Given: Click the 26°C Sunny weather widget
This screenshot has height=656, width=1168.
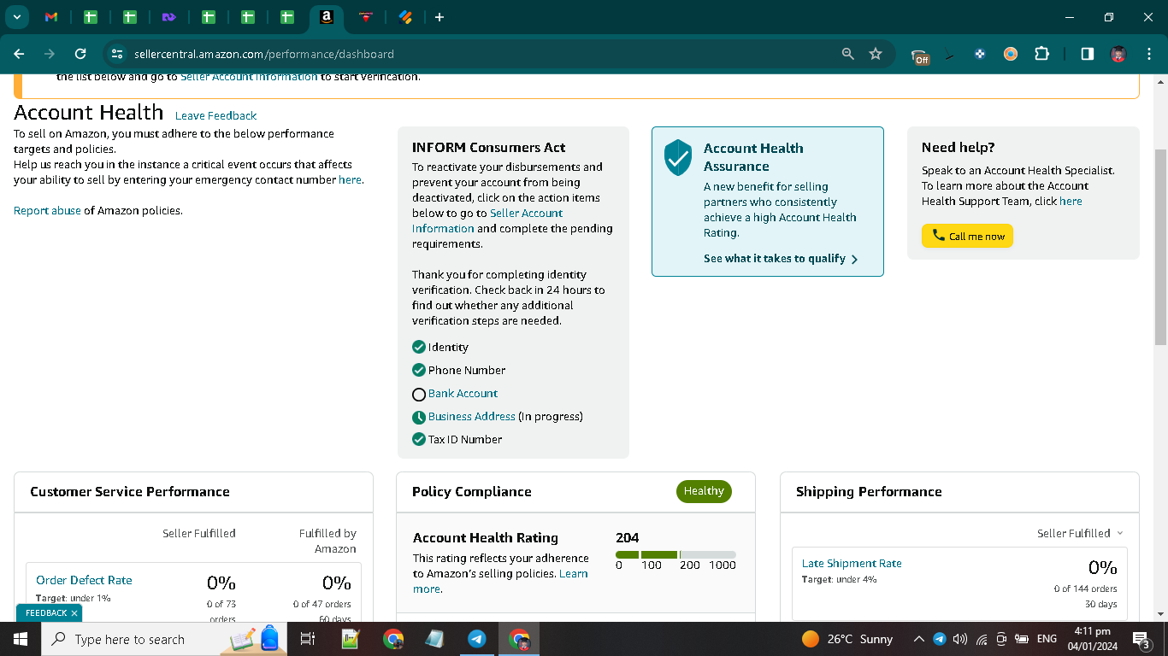Looking at the screenshot, I should point(847,639).
